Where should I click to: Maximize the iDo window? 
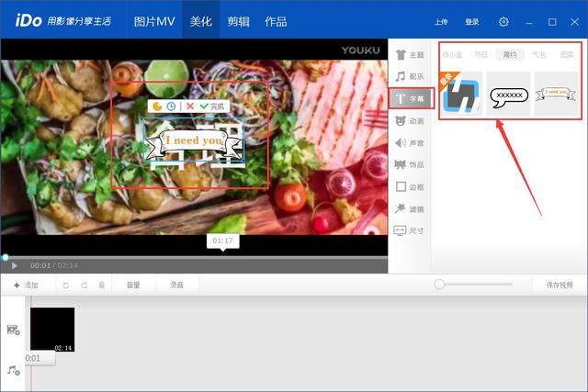(552, 22)
